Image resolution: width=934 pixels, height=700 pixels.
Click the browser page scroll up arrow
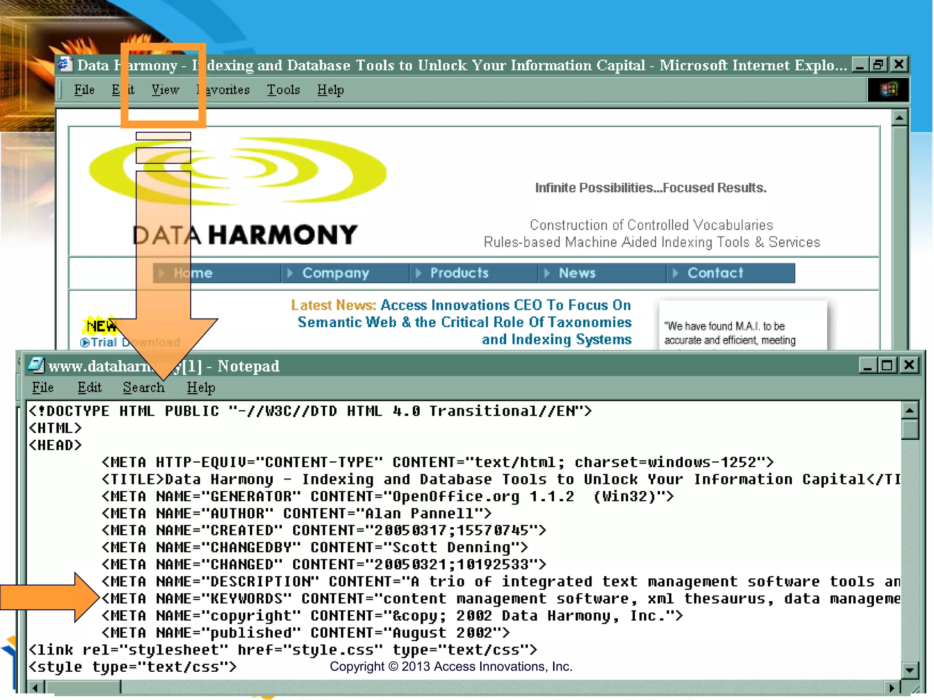[899, 118]
